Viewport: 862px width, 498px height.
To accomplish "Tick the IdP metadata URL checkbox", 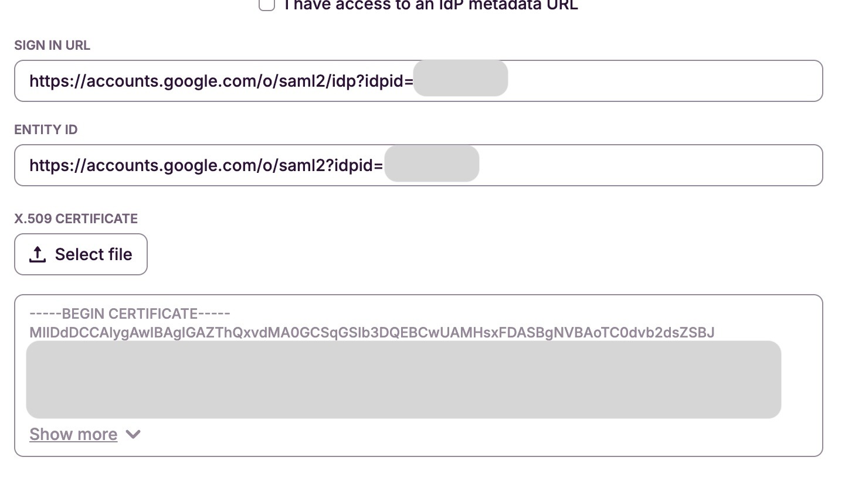I will (267, 5).
